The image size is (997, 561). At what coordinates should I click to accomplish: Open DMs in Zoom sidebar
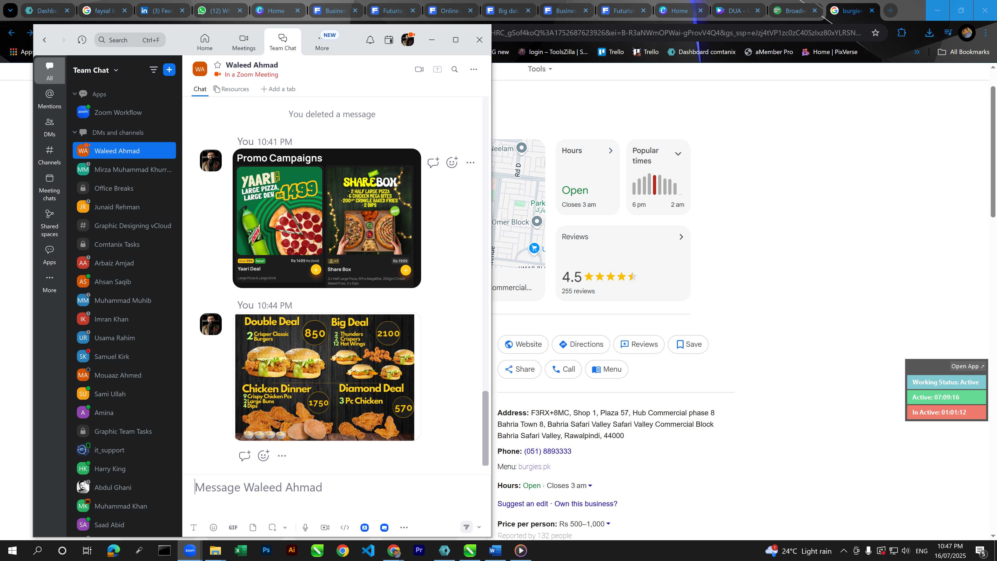50,127
